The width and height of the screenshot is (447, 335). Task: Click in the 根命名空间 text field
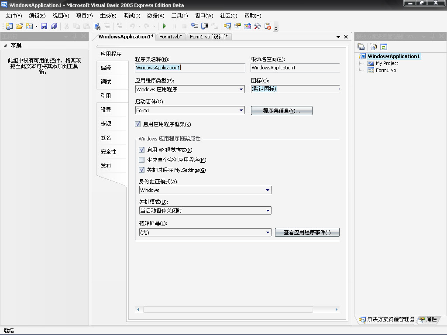(295, 68)
